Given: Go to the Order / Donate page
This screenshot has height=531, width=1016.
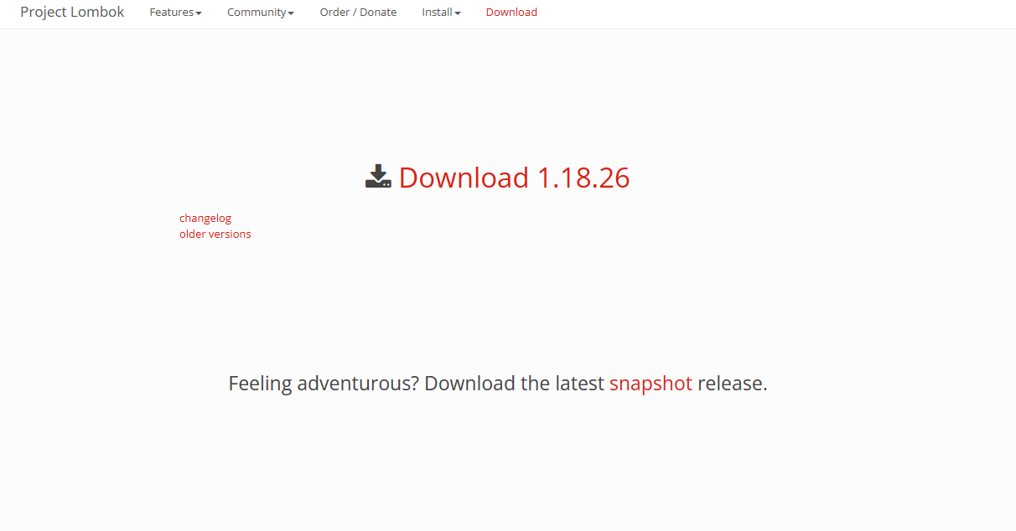Looking at the screenshot, I should coord(358,13).
